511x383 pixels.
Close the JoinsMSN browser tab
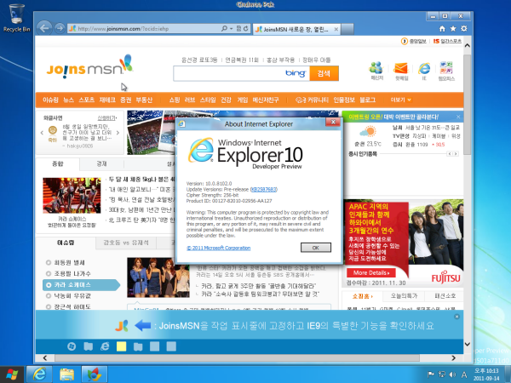pos(336,29)
